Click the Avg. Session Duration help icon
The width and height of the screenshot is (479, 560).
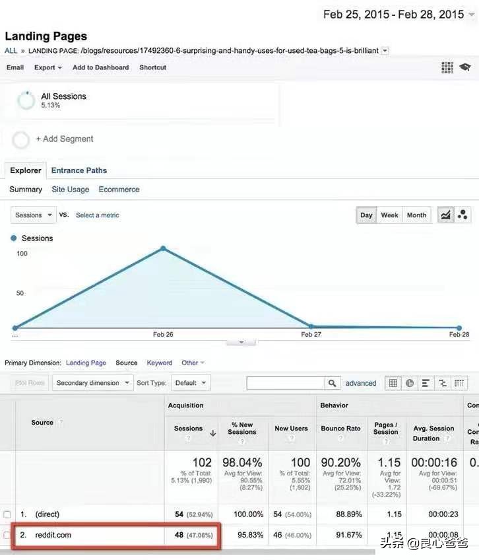[x=447, y=438]
